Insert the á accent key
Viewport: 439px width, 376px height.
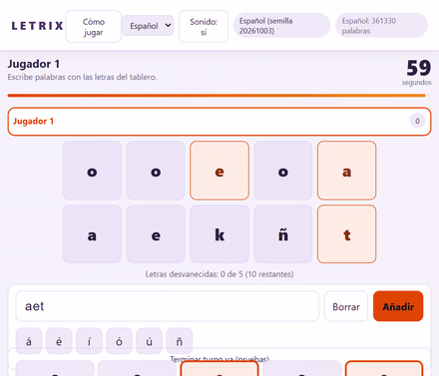29,341
